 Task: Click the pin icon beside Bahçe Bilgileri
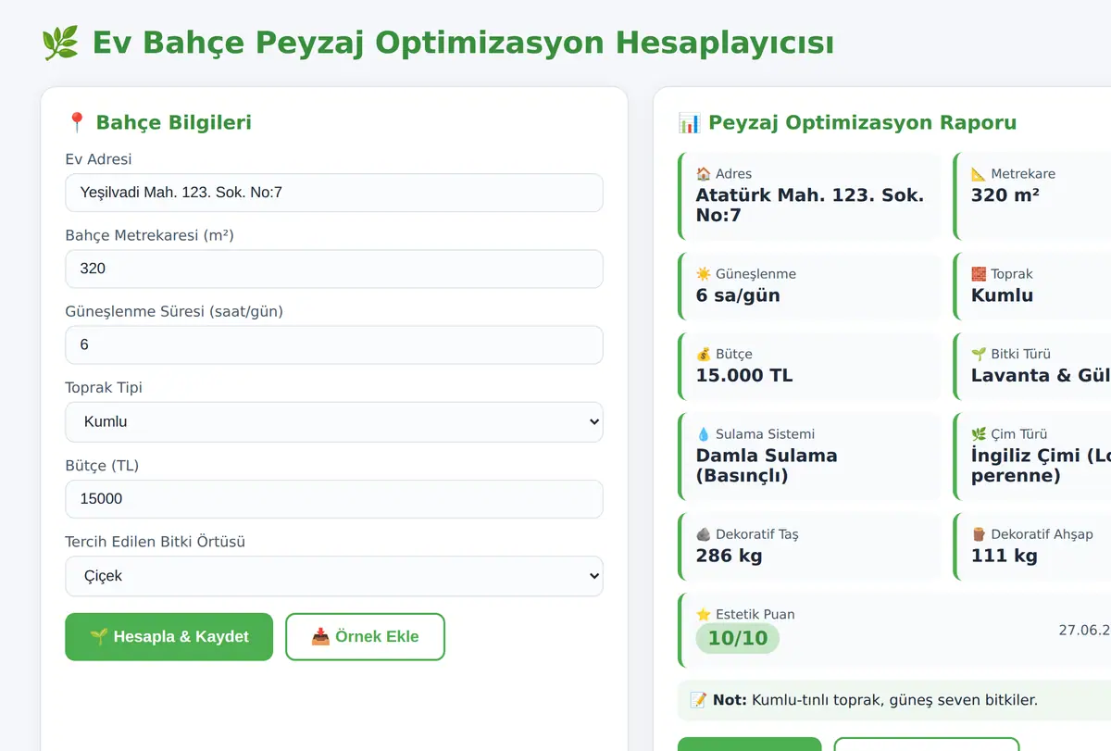[x=77, y=122]
